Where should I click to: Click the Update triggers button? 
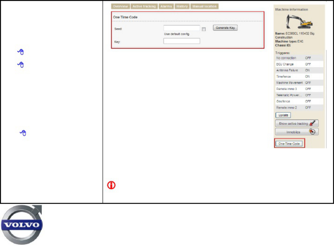coord(283,115)
